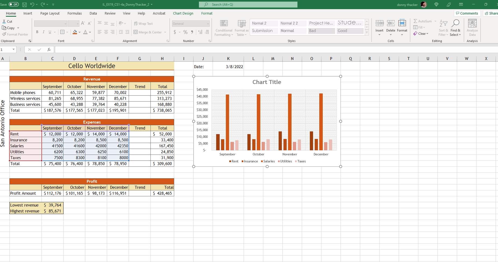Toggle Italic formatting

pyautogui.click(x=44, y=32)
